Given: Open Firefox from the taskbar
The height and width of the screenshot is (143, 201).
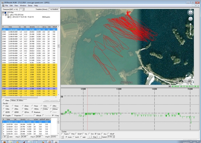Looking at the screenshot, I should (4, 142).
